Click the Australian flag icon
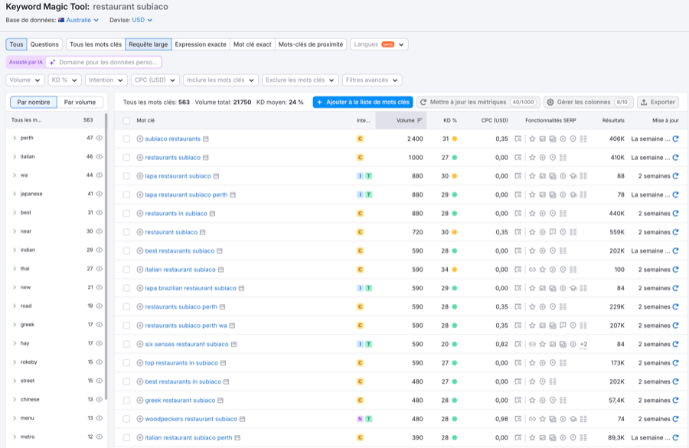Viewport: 689px width, 448px height. (x=61, y=20)
